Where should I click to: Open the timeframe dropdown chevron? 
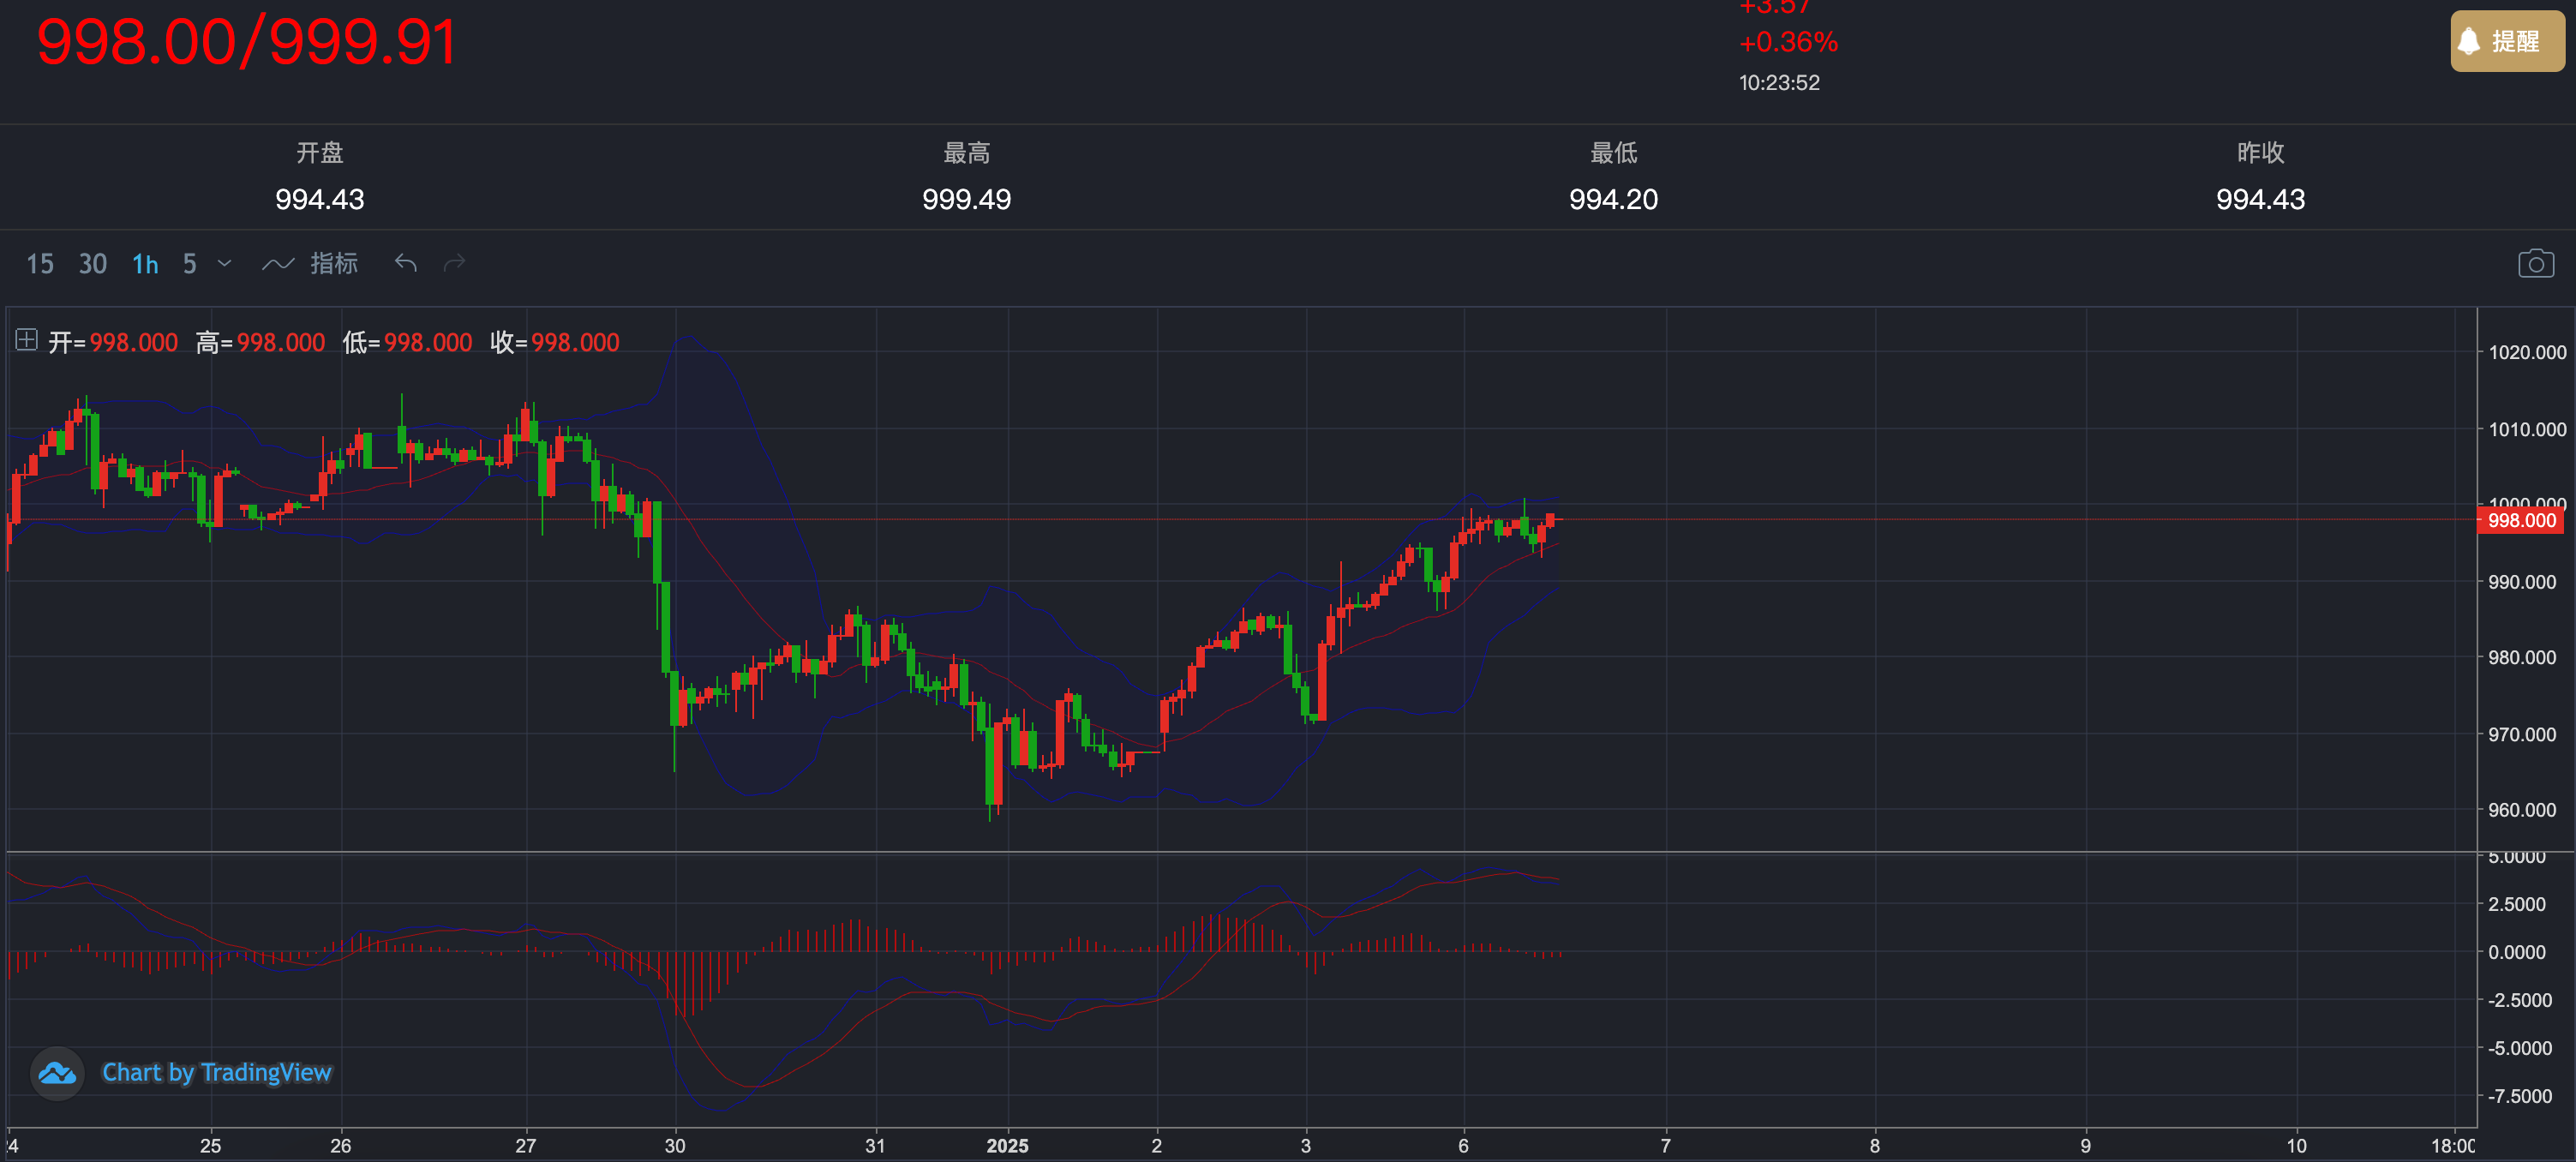coord(225,263)
